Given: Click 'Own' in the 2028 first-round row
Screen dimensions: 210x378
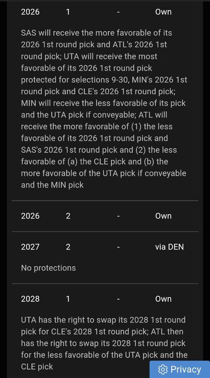Looking at the screenshot, I should [163, 299].
